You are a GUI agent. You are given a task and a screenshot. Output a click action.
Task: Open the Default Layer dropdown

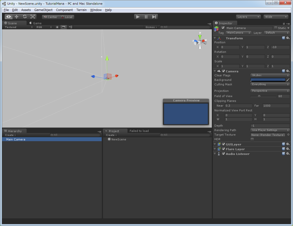[277, 33]
